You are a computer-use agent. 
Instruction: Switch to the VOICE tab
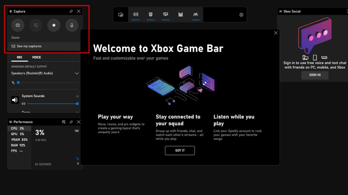[x=37, y=57]
